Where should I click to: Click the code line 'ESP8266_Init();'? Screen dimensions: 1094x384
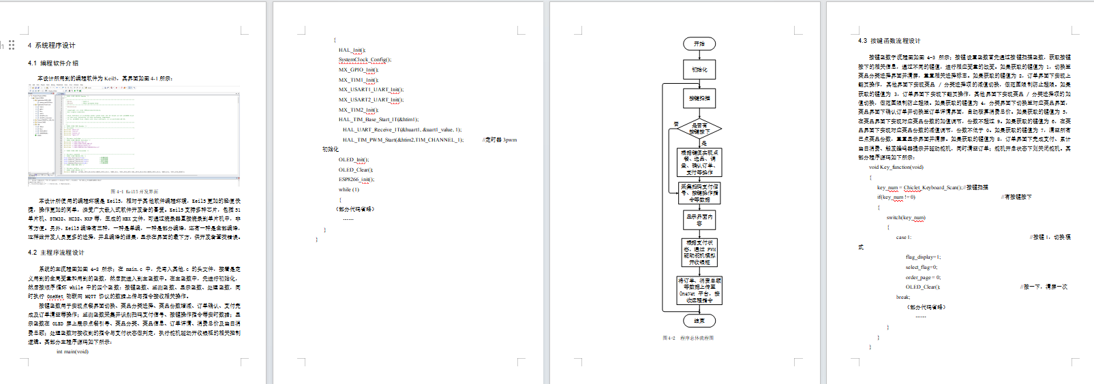click(x=356, y=179)
